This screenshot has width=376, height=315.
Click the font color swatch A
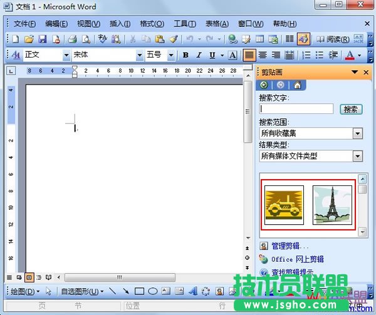(350, 55)
